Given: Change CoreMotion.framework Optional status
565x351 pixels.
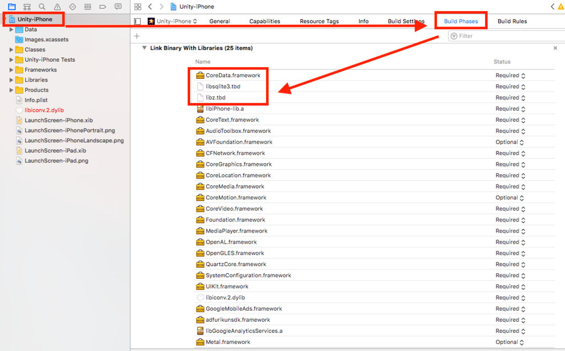Looking at the screenshot, I should 509,198.
